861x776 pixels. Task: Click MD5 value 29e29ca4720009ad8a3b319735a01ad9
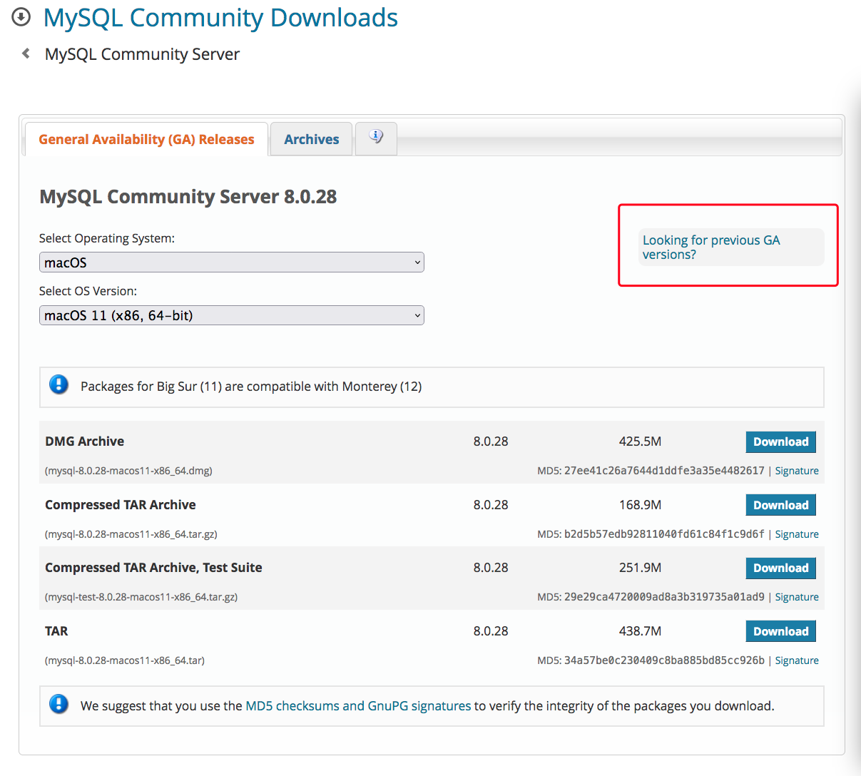(x=664, y=597)
